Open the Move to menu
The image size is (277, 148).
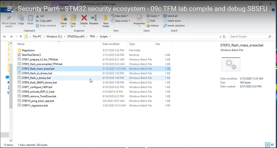63,21
